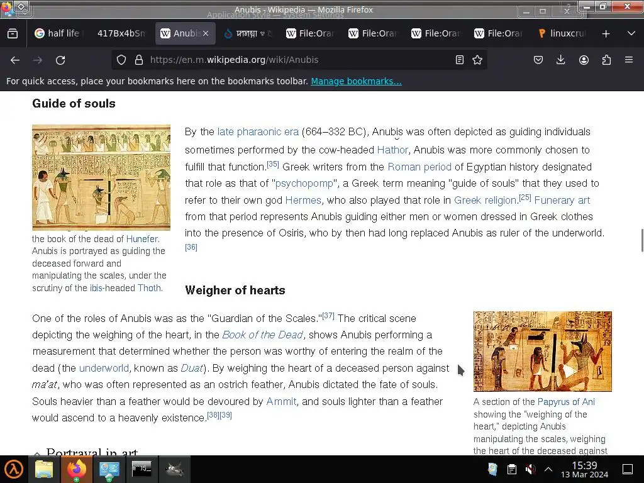Click the page vertical scrollbar handle
The image size is (644, 483).
[x=642, y=241]
